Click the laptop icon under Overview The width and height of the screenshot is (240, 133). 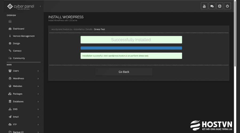(x=10, y=21)
